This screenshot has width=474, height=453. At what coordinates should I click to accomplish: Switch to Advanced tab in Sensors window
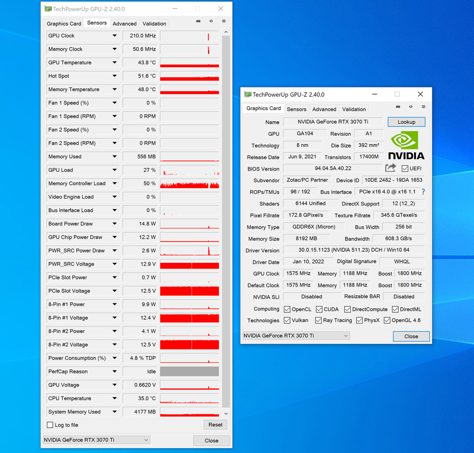click(124, 24)
